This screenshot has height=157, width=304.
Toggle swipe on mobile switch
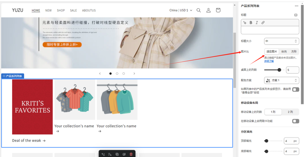pos(296,121)
